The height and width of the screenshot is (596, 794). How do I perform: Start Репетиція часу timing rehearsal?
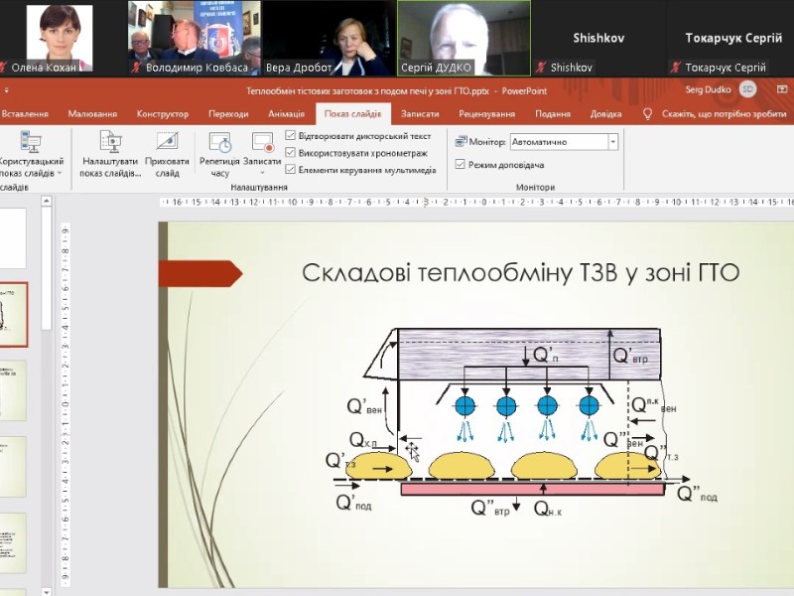[219, 142]
